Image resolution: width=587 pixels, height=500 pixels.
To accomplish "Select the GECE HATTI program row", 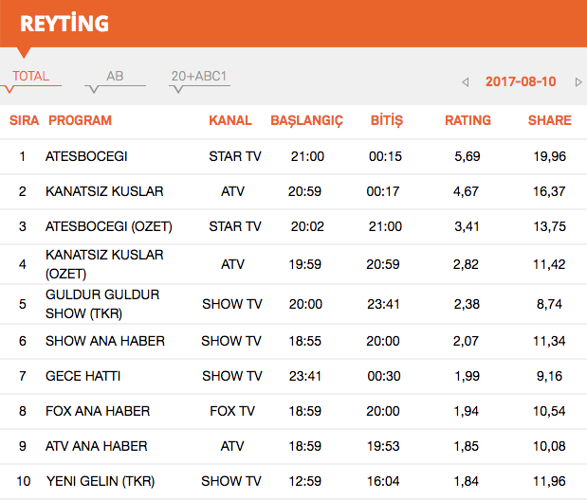I will [83, 376].
